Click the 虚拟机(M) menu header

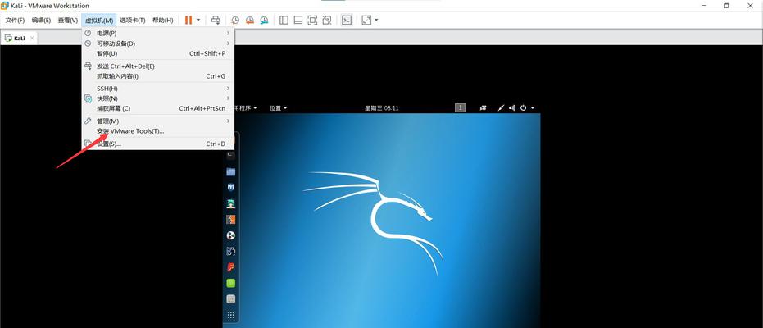click(x=99, y=20)
